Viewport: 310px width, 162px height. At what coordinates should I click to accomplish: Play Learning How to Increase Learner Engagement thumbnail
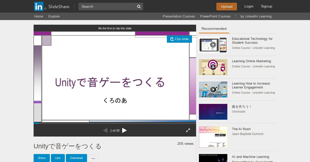coord(213,89)
